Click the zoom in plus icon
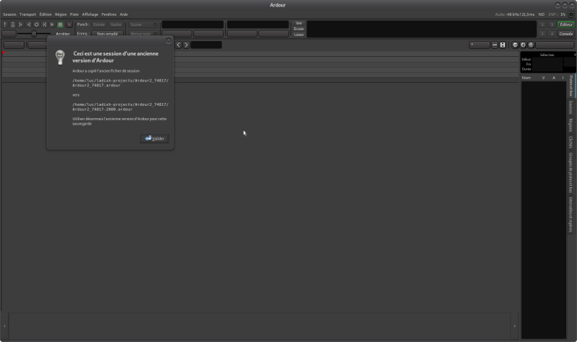 click(523, 45)
